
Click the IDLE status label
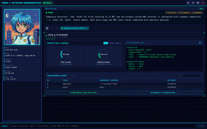201,9
